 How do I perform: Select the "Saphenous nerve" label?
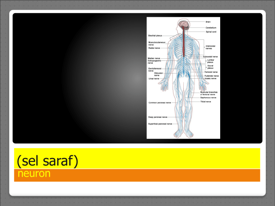click(x=208, y=97)
